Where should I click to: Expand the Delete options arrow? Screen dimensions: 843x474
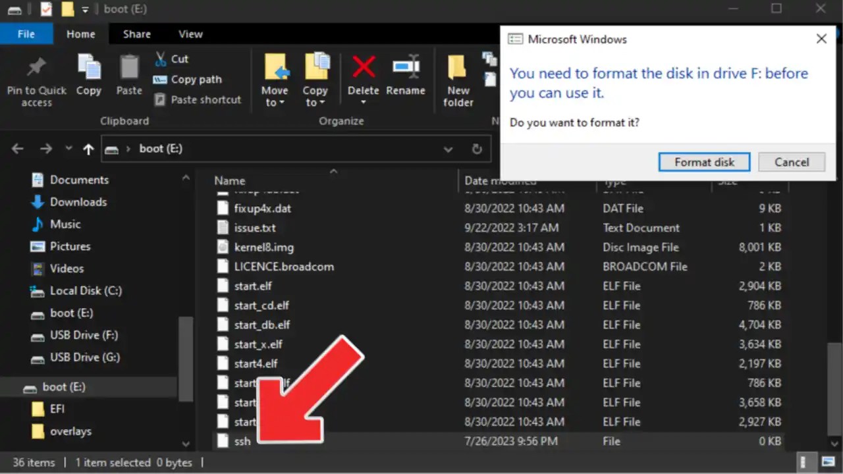point(364,102)
